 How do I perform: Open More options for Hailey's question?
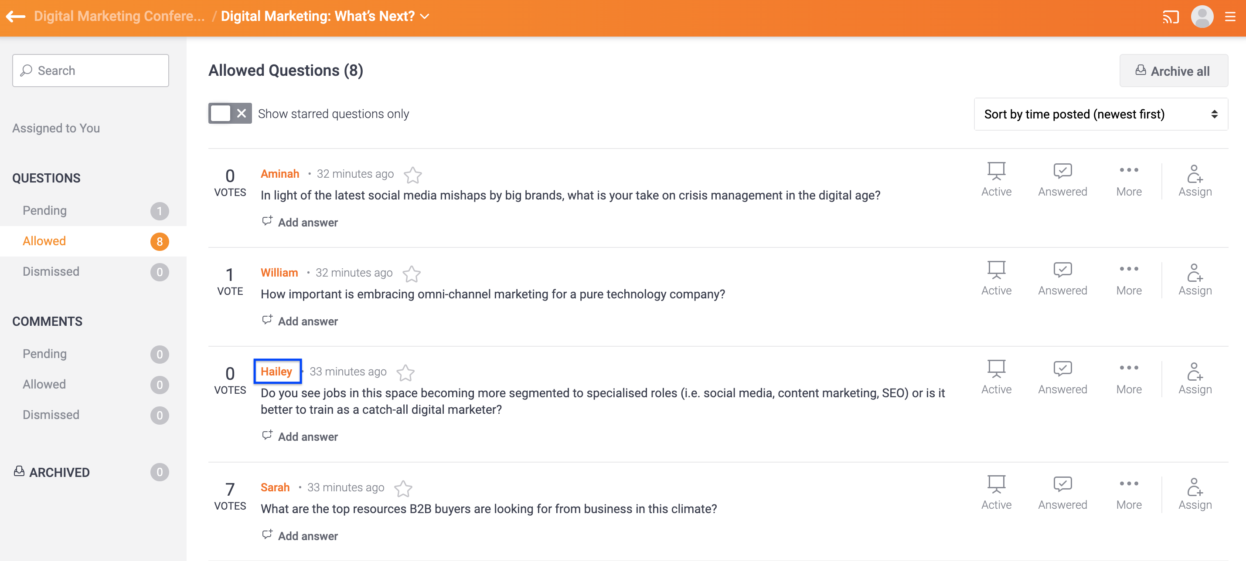(1128, 377)
